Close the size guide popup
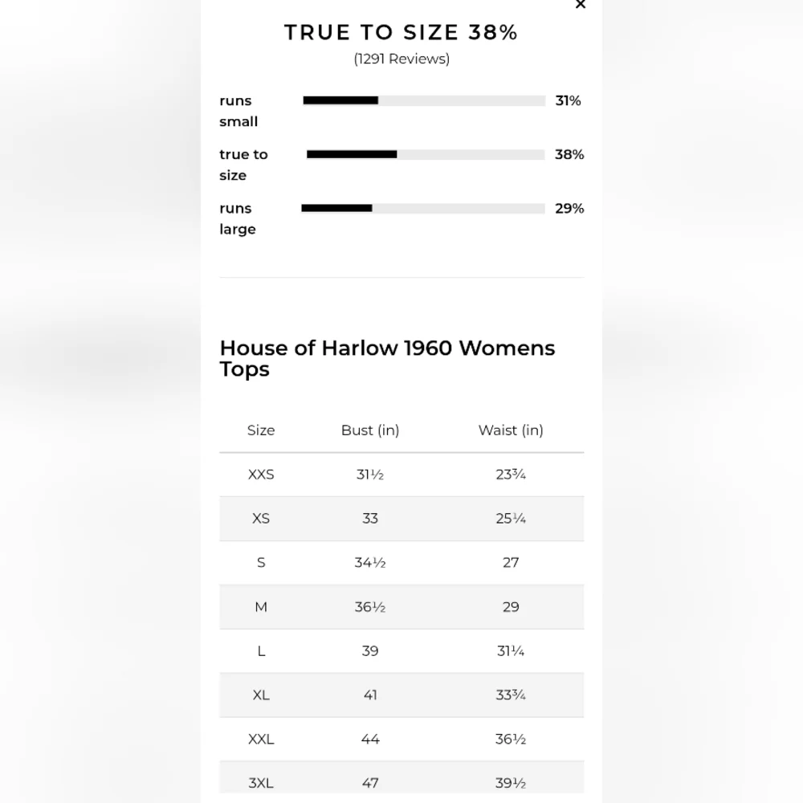 coord(581,5)
